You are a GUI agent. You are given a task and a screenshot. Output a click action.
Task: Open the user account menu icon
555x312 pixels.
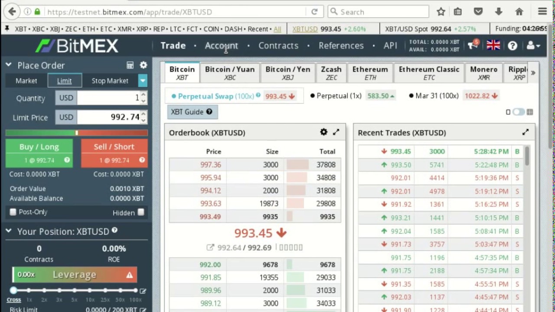[x=533, y=45]
